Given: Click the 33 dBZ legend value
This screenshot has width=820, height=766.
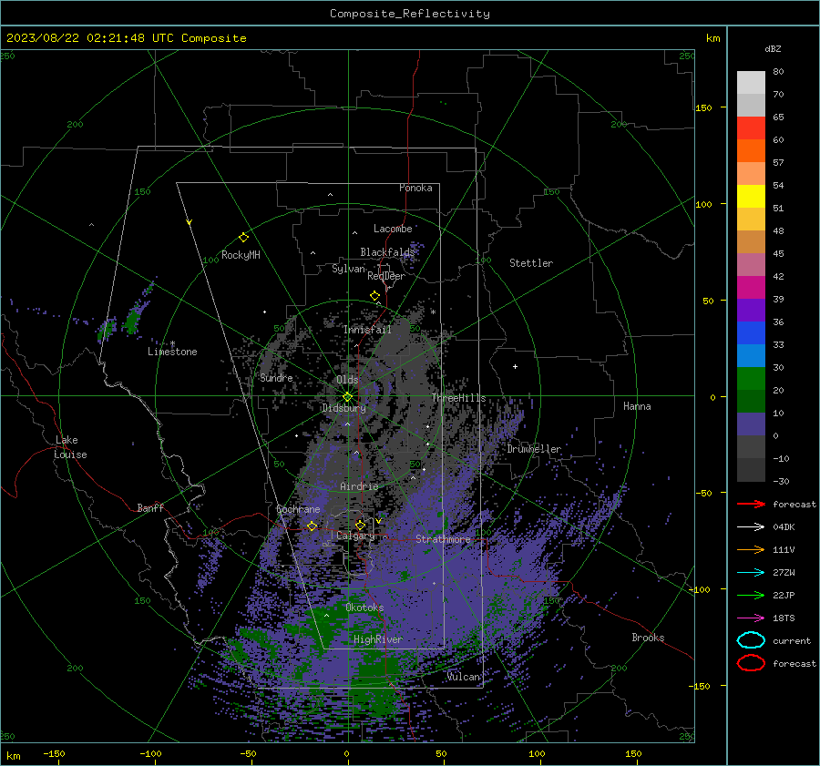Looking at the screenshot, I should 778,344.
